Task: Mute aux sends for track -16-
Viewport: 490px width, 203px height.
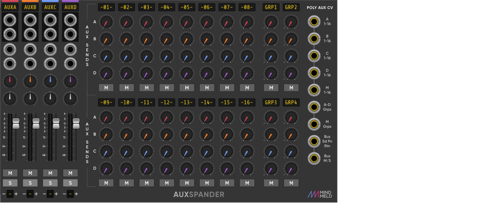Action: pos(247,183)
